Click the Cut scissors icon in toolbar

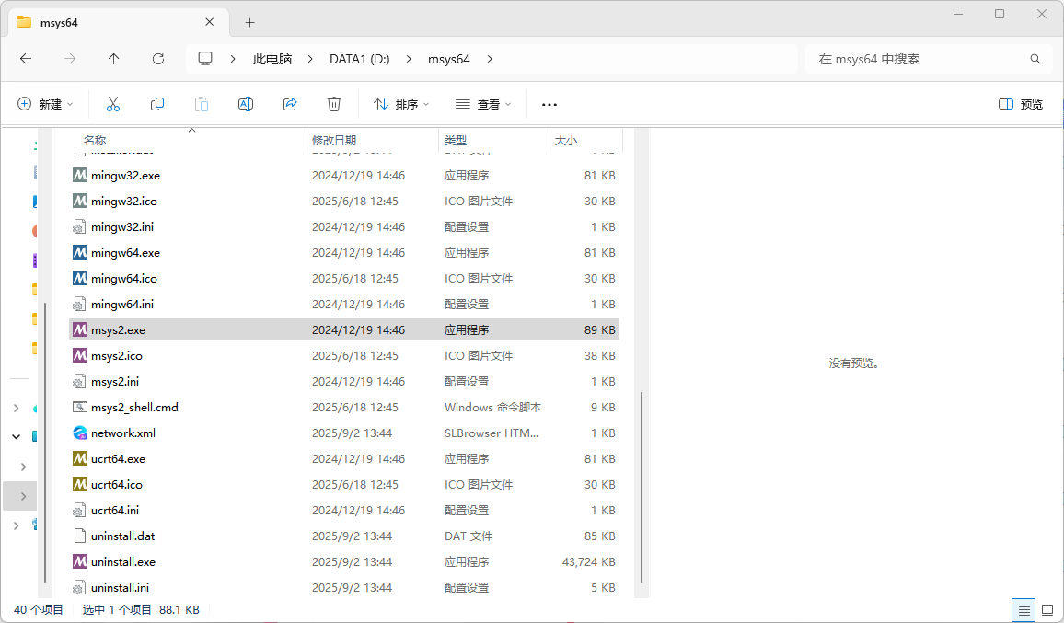112,104
